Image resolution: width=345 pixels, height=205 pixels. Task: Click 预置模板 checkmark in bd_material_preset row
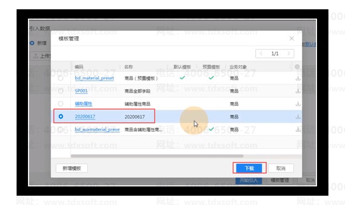(x=211, y=77)
